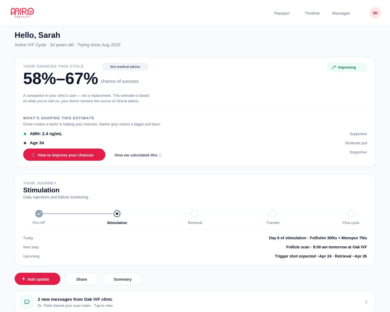
Task: Click the Improving trend arrow icon
Action: 334,67
